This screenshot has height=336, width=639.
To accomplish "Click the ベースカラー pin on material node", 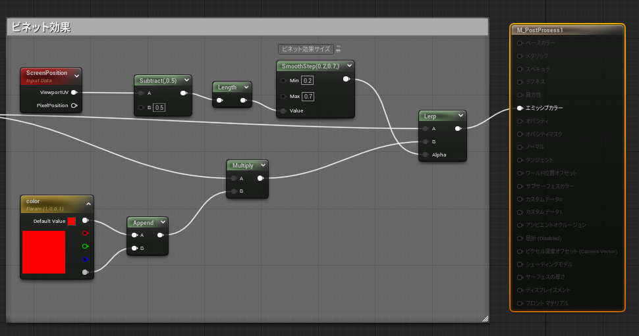I will pos(520,43).
